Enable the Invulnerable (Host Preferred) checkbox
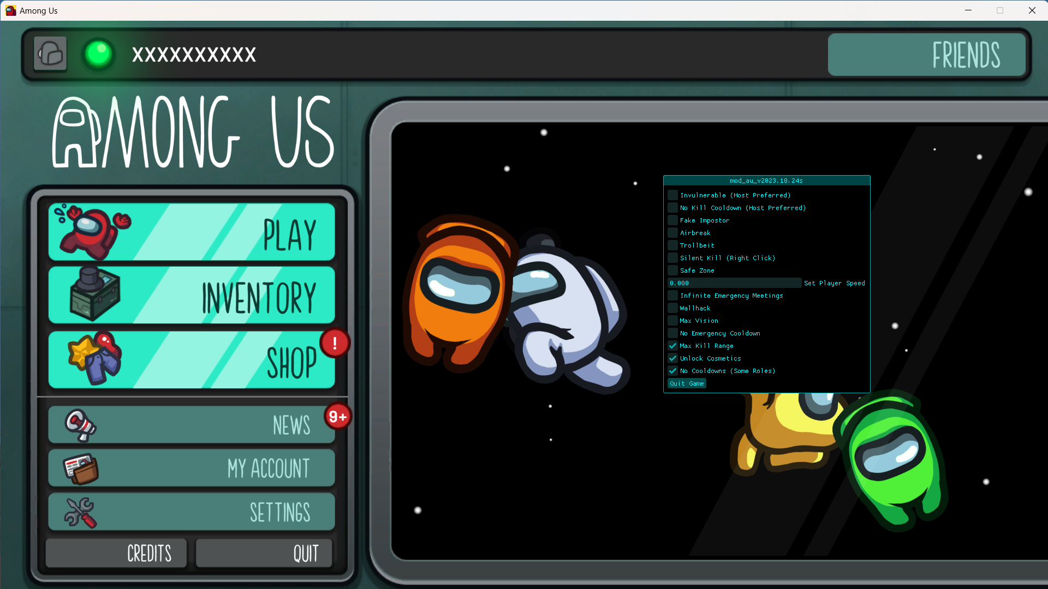 click(x=672, y=195)
